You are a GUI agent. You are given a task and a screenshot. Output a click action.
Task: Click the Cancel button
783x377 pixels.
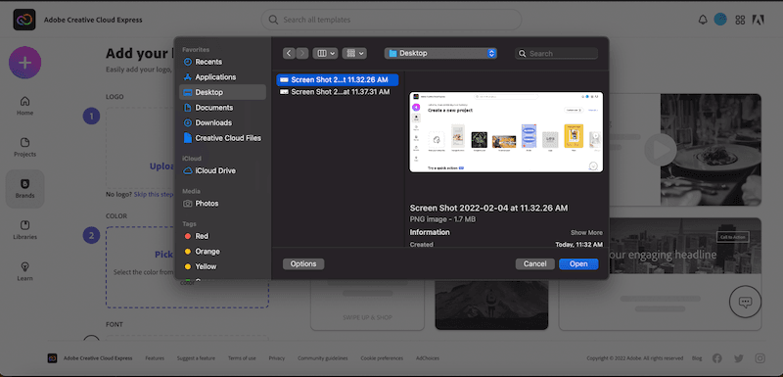tap(534, 263)
